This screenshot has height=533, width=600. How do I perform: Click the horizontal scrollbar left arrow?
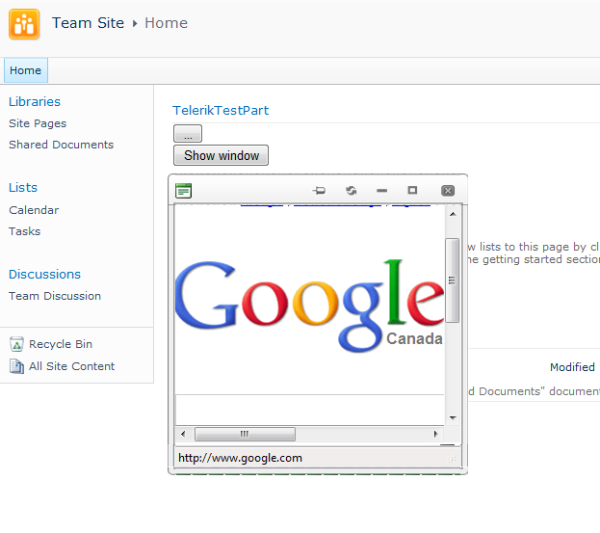(183, 434)
